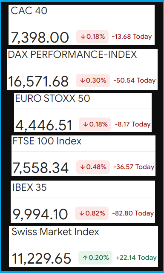
Task: Open the IBEX 35 title
Action: pos(29,187)
